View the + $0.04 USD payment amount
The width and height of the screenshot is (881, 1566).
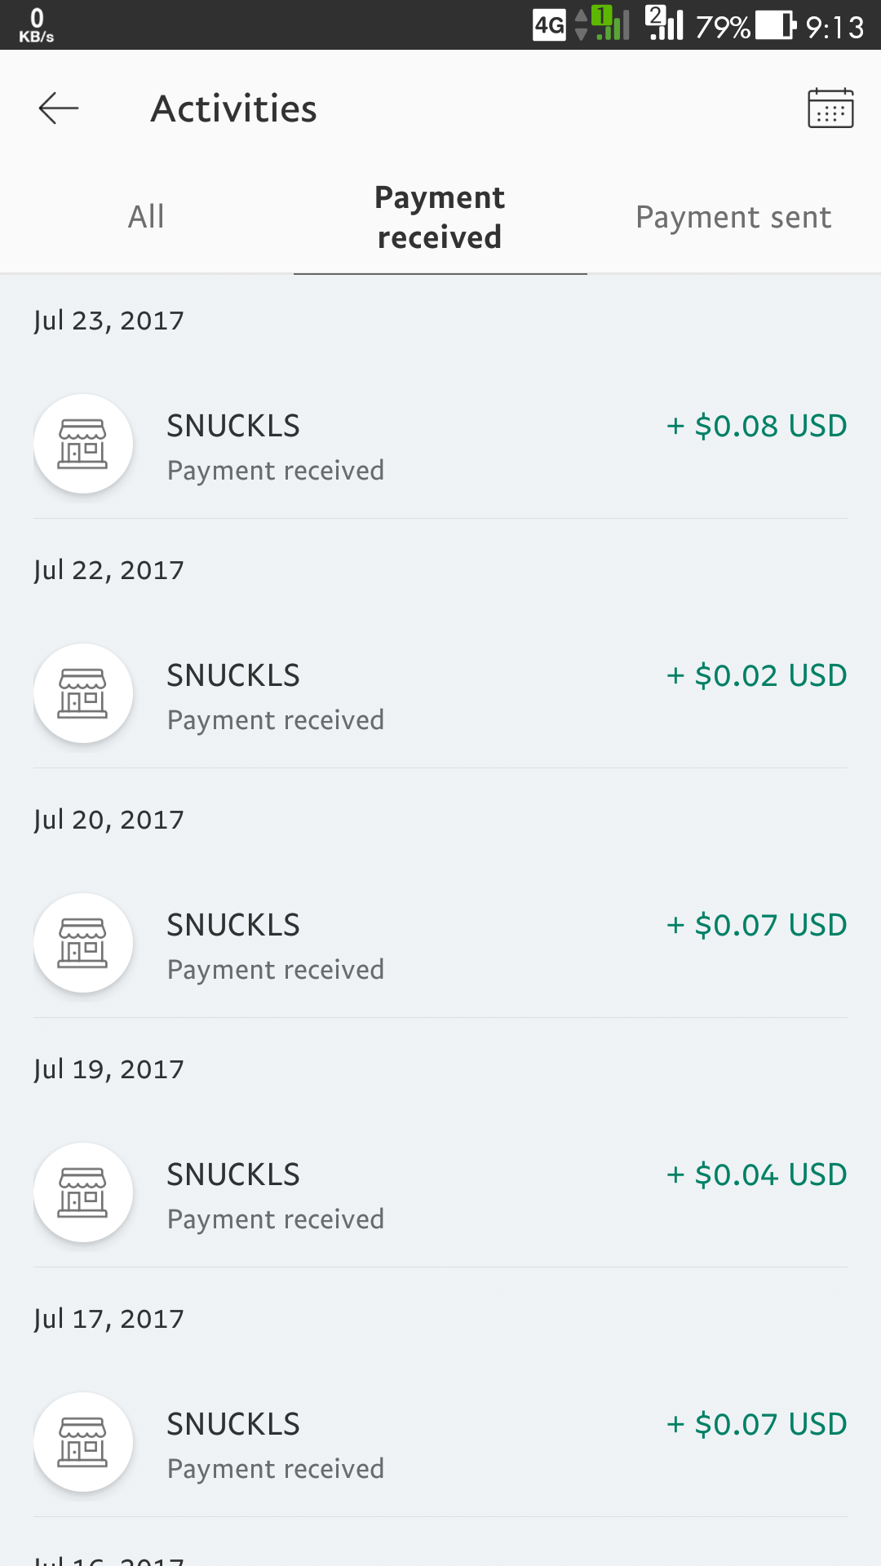pos(756,1175)
